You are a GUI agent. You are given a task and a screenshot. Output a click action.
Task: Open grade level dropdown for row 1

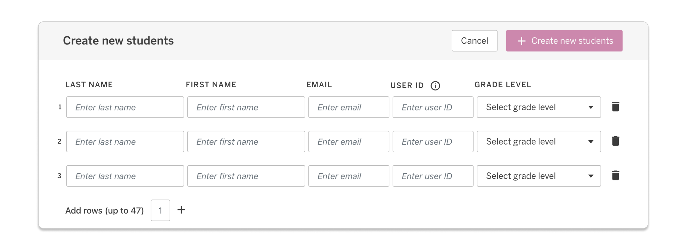pos(539,107)
